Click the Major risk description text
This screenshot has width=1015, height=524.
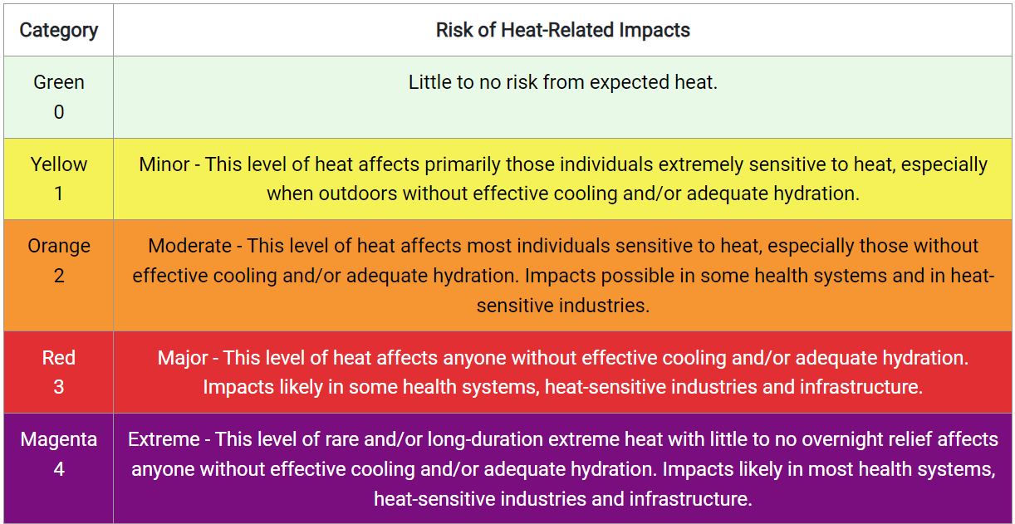pyautogui.click(x=563, y=372)
